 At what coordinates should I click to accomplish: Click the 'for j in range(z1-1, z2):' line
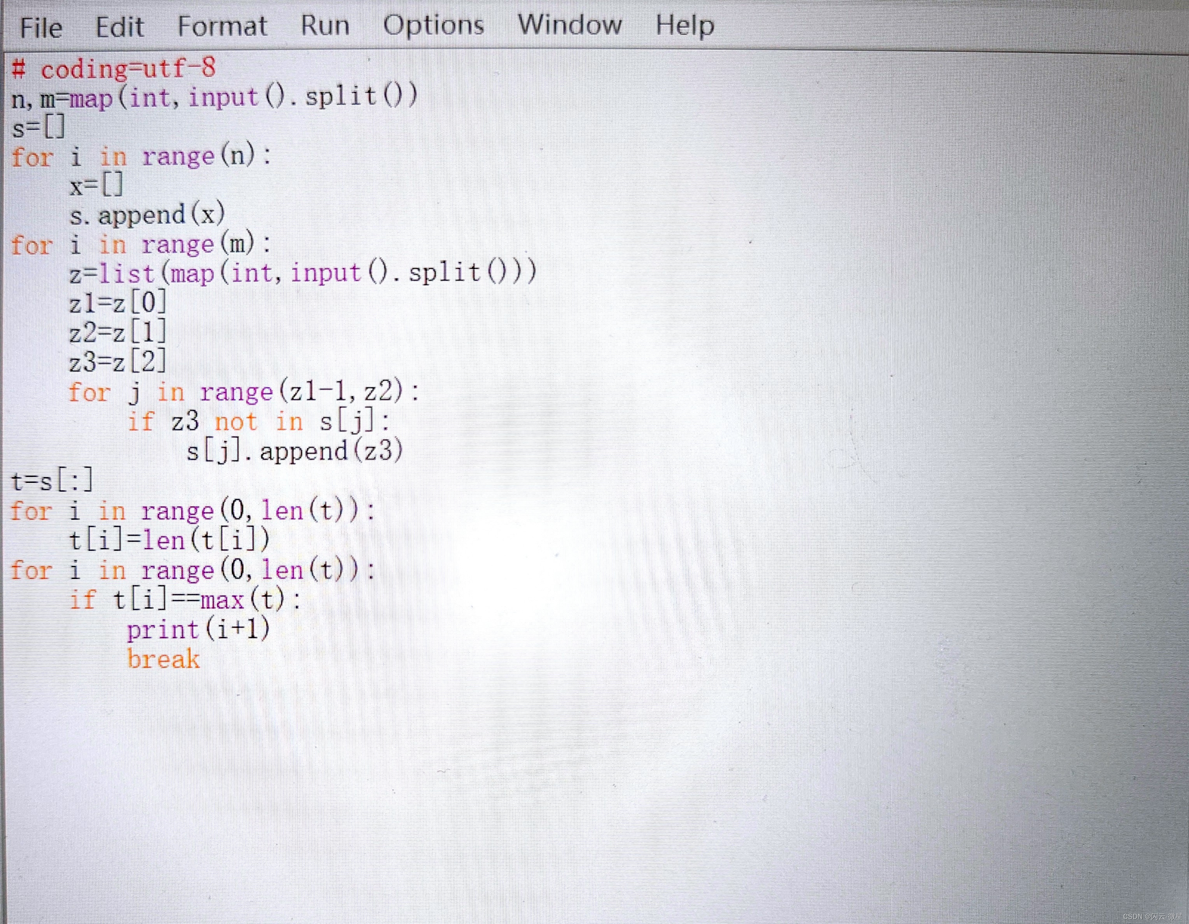coord(244,392)
